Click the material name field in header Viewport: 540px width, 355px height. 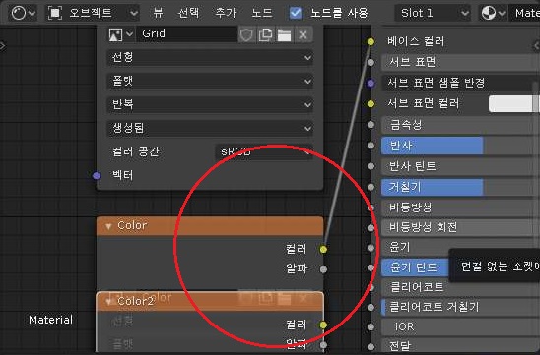coord(524,13)
